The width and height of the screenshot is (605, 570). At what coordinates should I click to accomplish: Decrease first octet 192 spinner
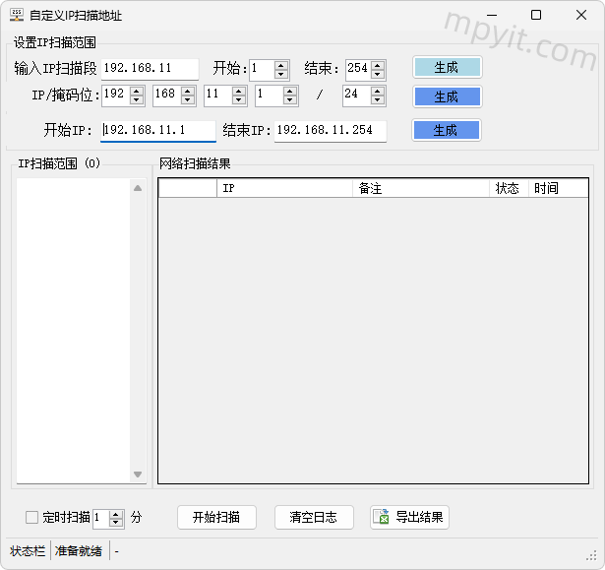[x=137, y=100]
